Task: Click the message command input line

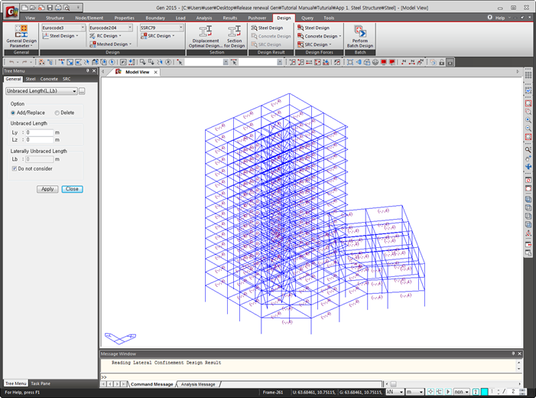Action: tap(311, 377)
